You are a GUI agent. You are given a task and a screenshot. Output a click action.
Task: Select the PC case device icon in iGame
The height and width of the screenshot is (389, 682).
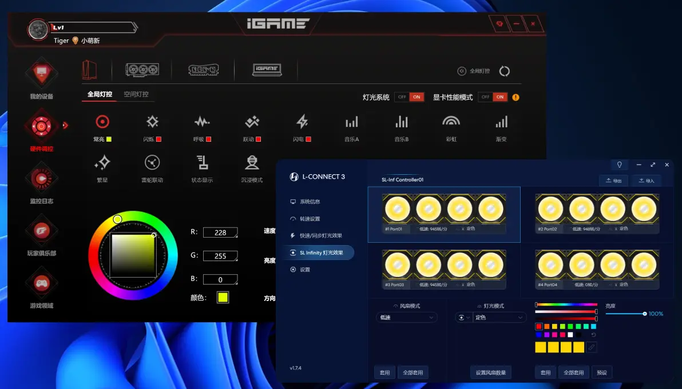(90, 70)
